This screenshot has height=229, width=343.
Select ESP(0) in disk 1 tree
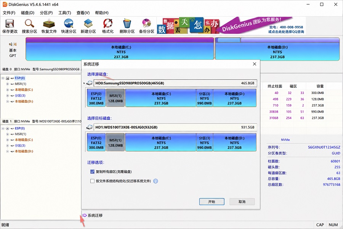20,128
